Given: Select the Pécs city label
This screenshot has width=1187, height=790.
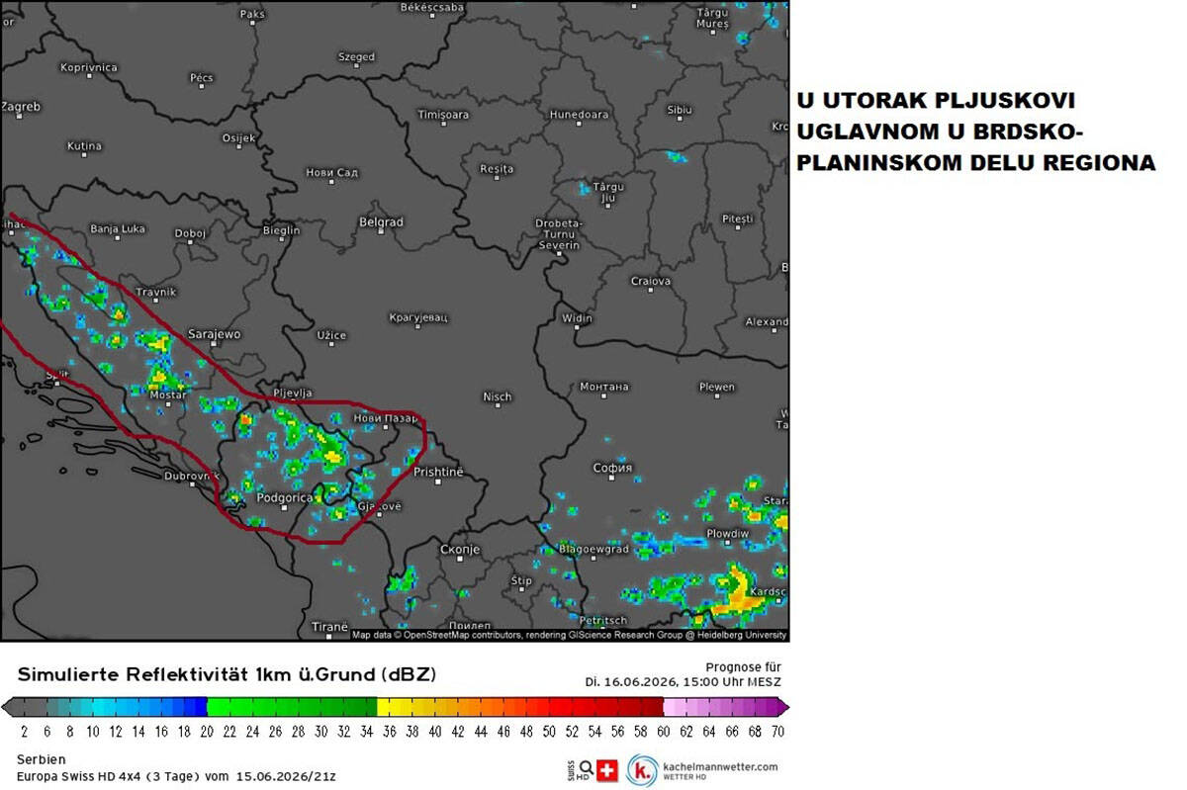Looking at the screenshot, I should [x=202, y=77].
